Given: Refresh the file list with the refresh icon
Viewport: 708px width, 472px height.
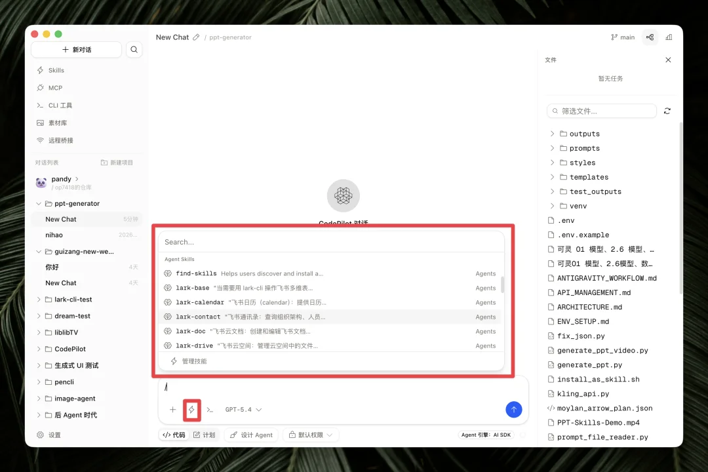Looking at the screenshot, I should click(x=667, y=111).
